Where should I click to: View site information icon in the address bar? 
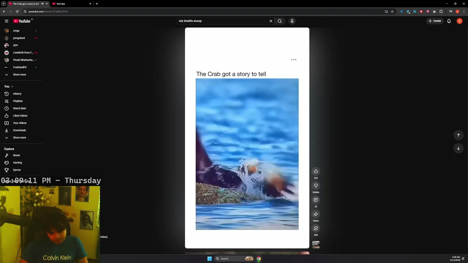[x=25, y=11]
